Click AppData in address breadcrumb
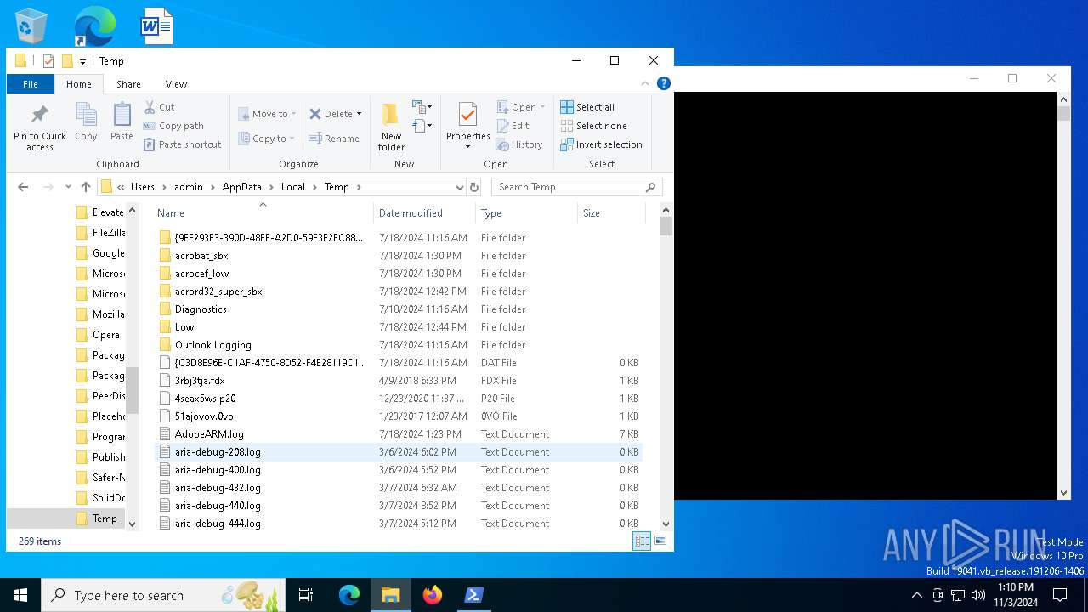Screen dimensions: 1088x612 242,187
